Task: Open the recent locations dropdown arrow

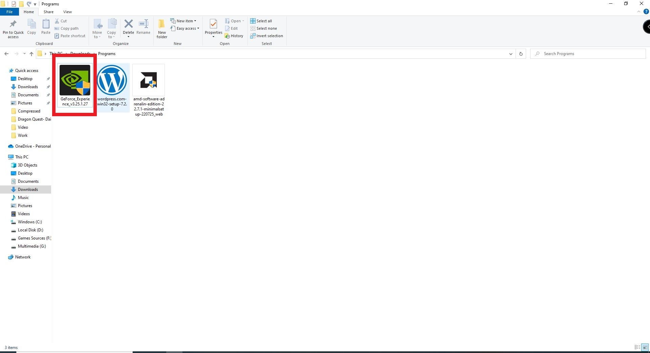Action: pos(24,54)
